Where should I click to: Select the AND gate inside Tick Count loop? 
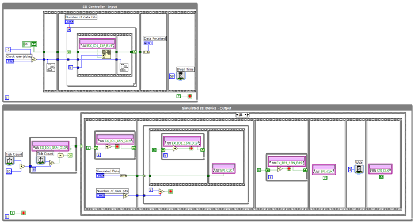click(x=60, y=155)
